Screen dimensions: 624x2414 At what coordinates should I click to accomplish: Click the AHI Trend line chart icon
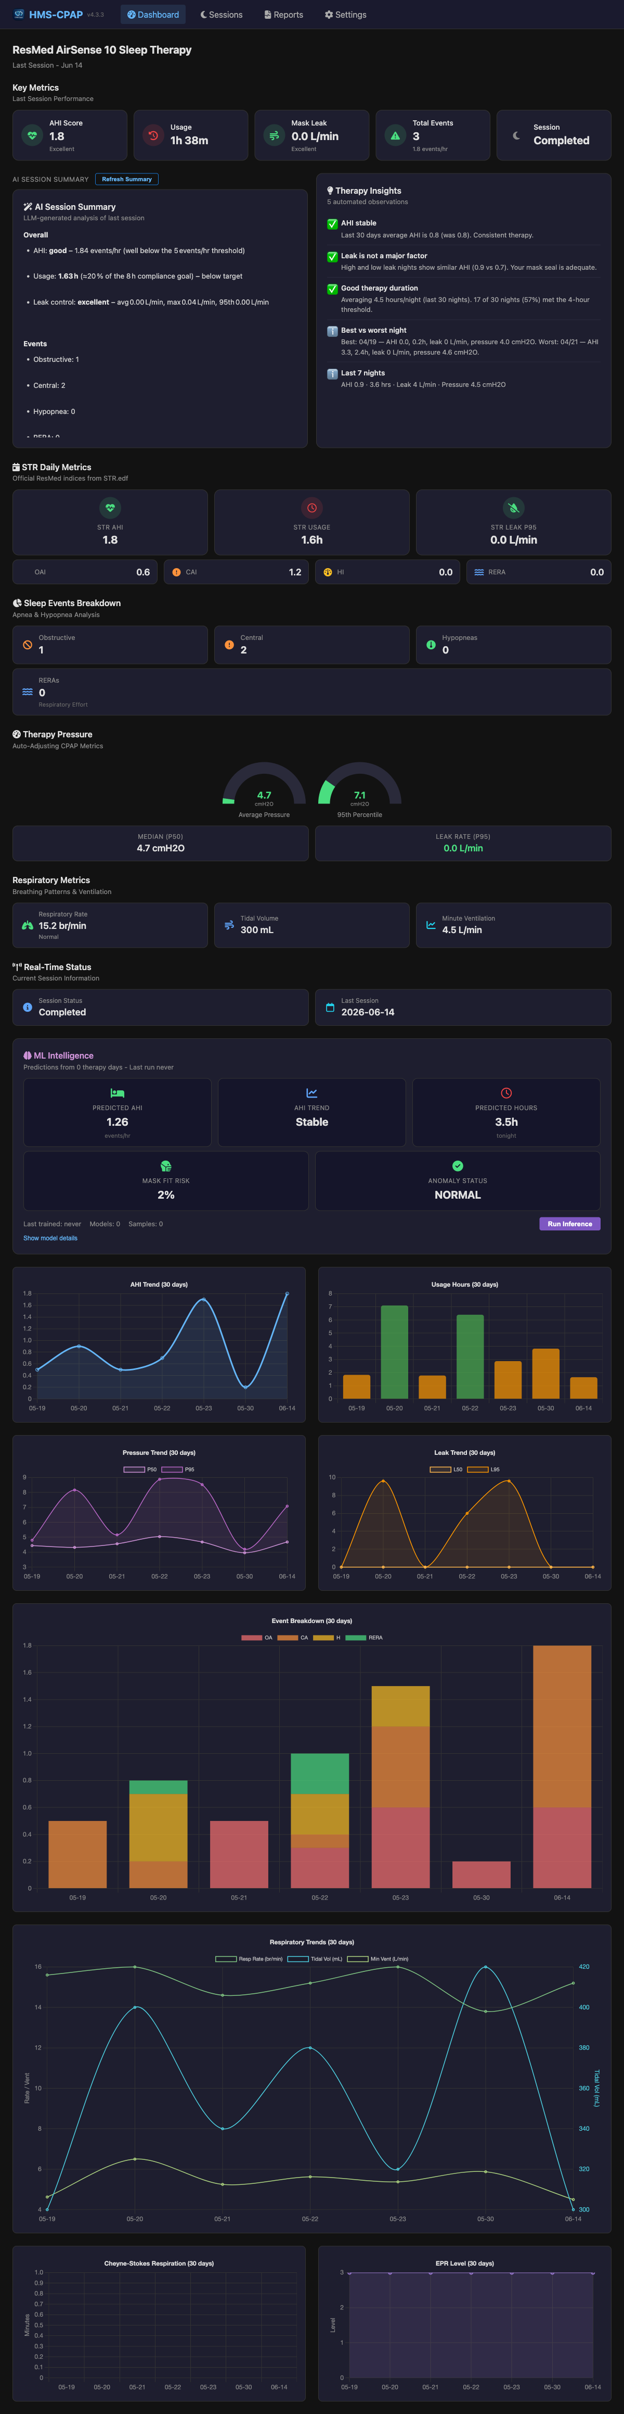click(x=311, y=1092)
